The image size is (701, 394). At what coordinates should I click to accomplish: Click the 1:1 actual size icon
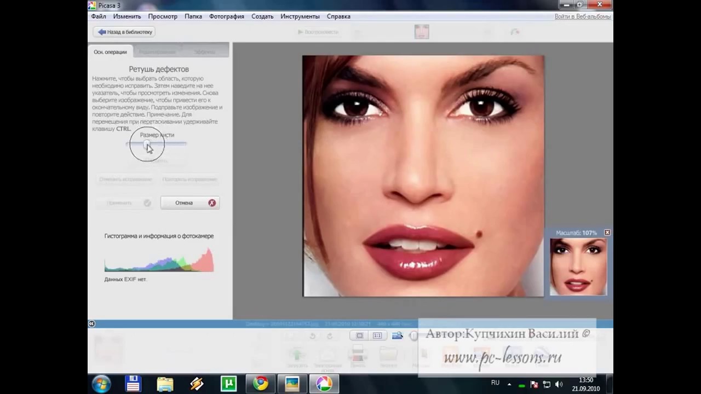pyautogui.click(x=377, y=335)
